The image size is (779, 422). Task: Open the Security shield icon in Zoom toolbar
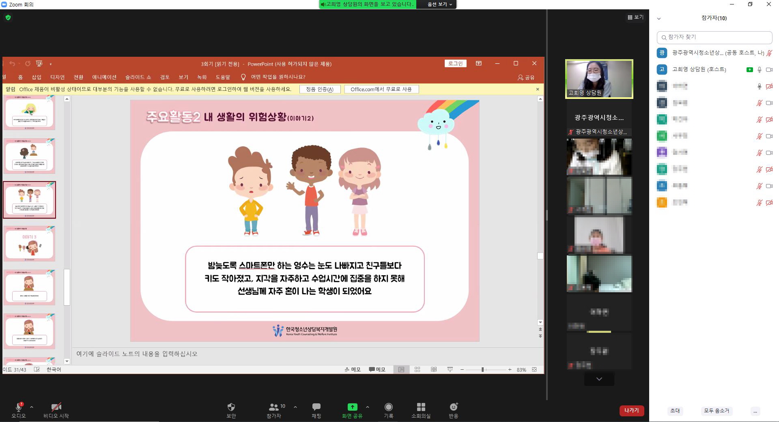(231, 407)
